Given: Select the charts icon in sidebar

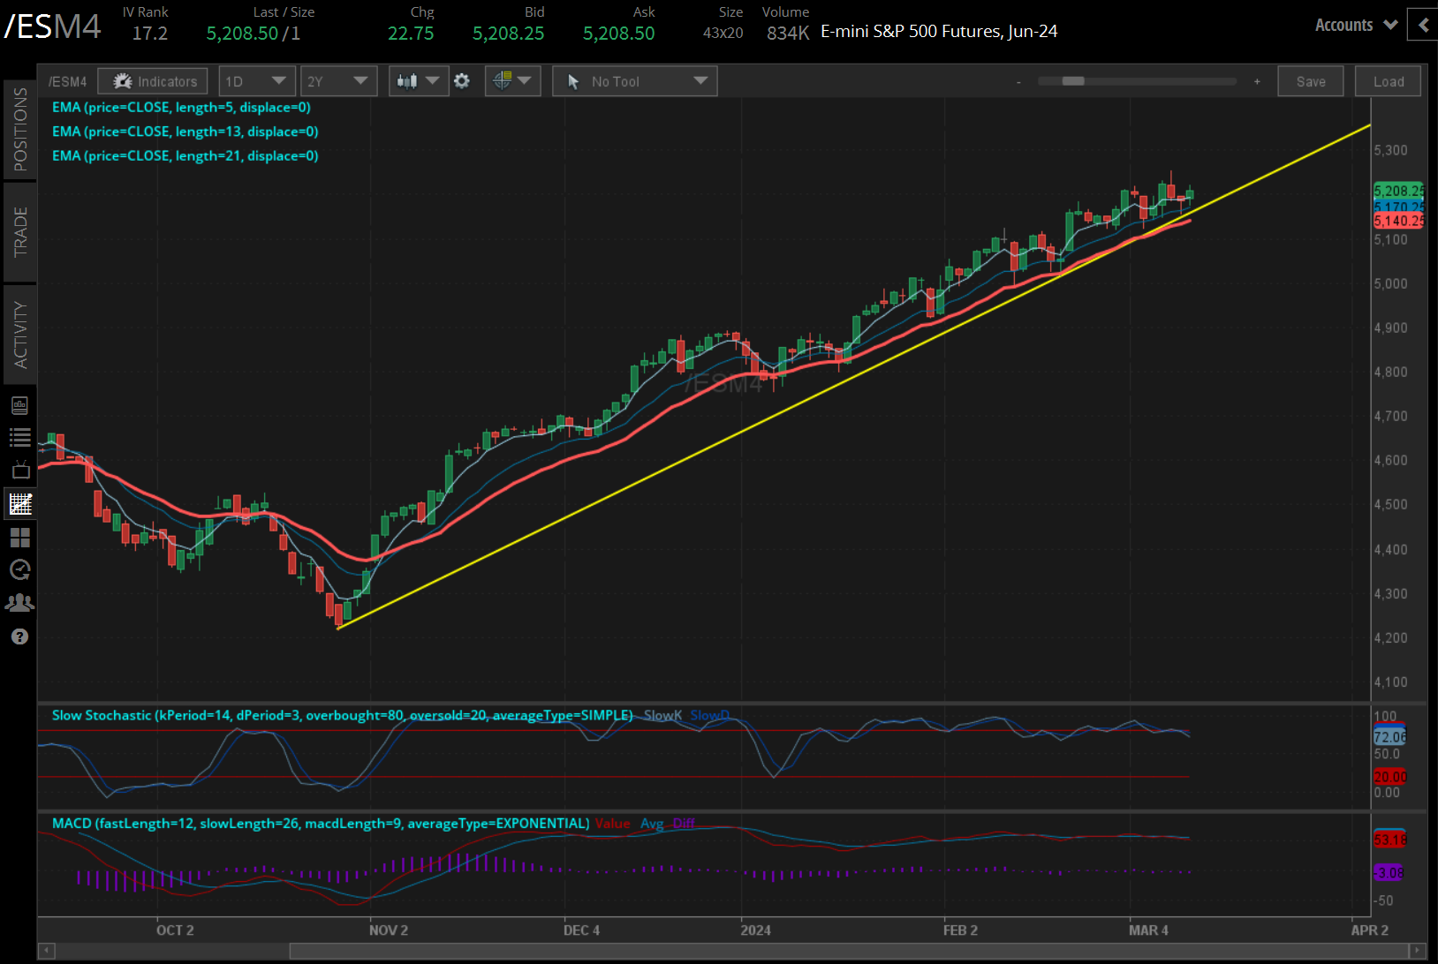Looking at the screenshot, I should coord(19,504).
